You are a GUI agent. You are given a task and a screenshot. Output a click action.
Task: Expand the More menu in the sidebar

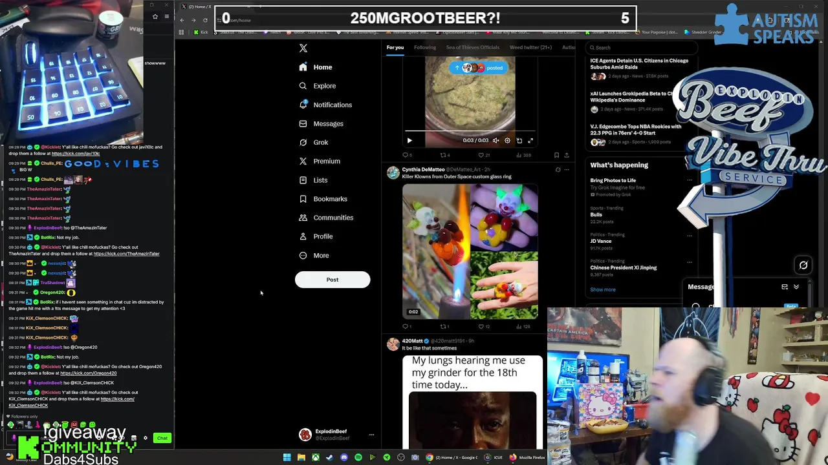pos(314,255)
